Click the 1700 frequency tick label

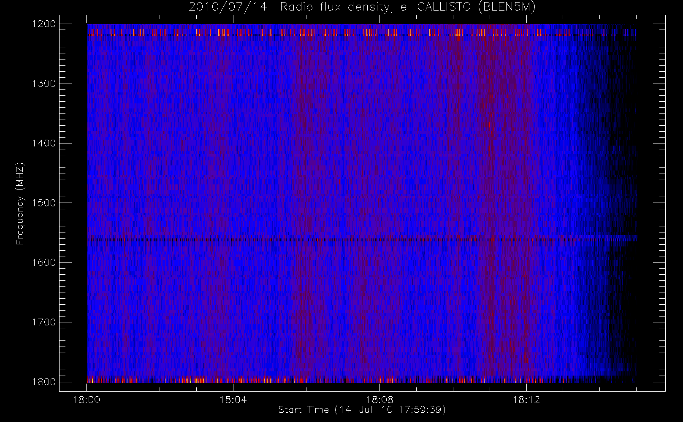coord(44,322)
